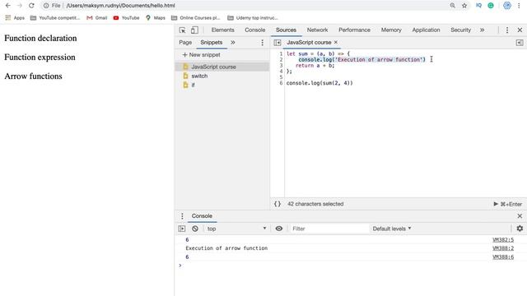
Task: Close the DevTools panel
Action: click(520, 30)
